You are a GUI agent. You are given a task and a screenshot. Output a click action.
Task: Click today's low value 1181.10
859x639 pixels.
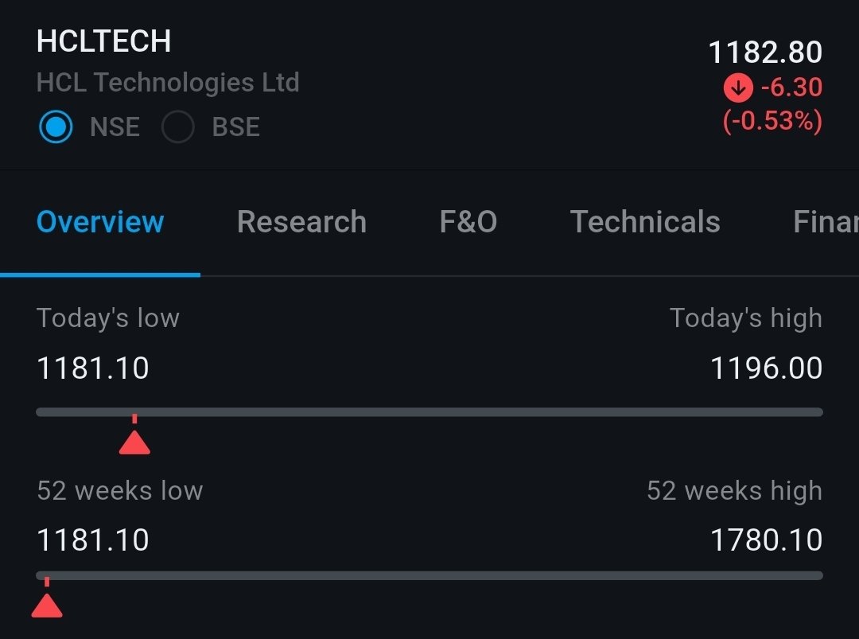pos(92,368)
